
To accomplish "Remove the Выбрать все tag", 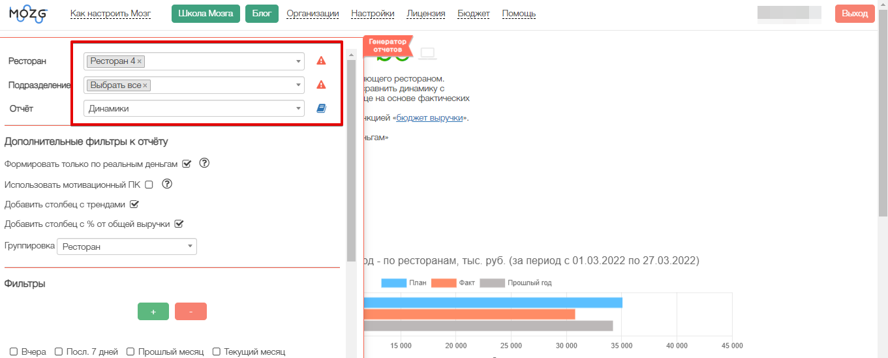I will pos(145,85).
